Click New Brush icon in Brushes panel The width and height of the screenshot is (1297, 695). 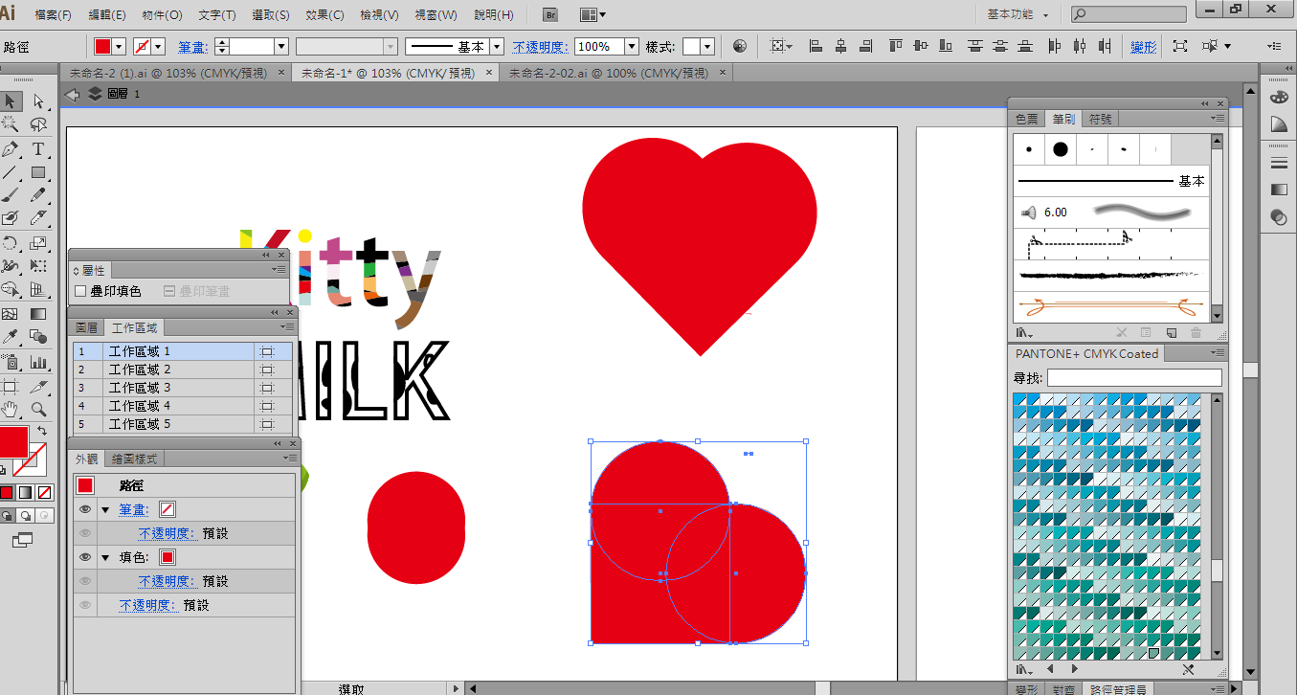tap(1171, 332)
